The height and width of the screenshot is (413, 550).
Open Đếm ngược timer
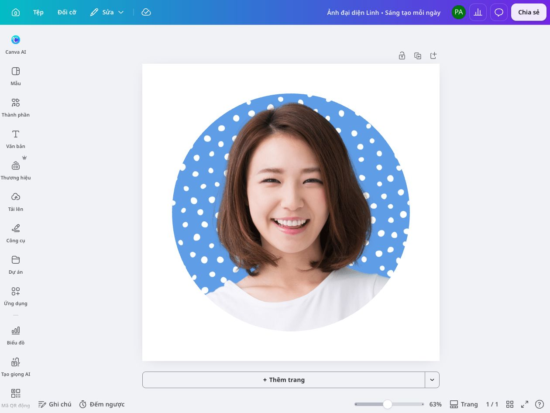102,404
